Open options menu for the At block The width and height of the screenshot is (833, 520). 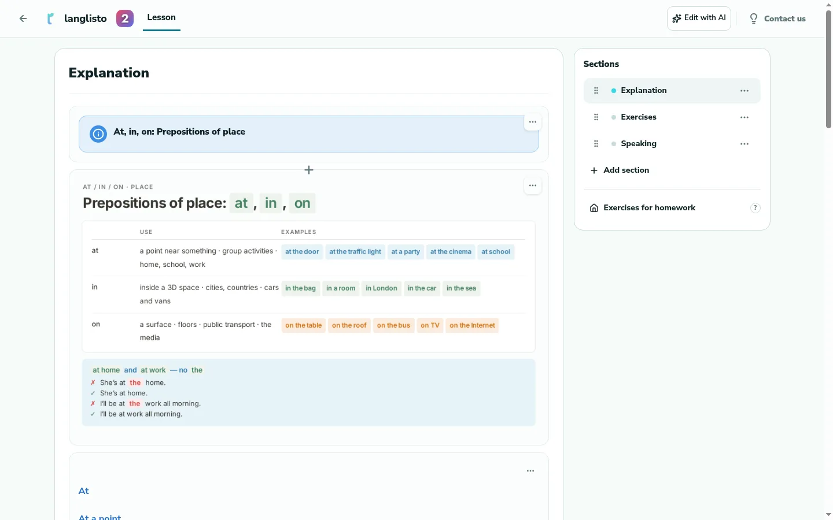click(530, 471)
